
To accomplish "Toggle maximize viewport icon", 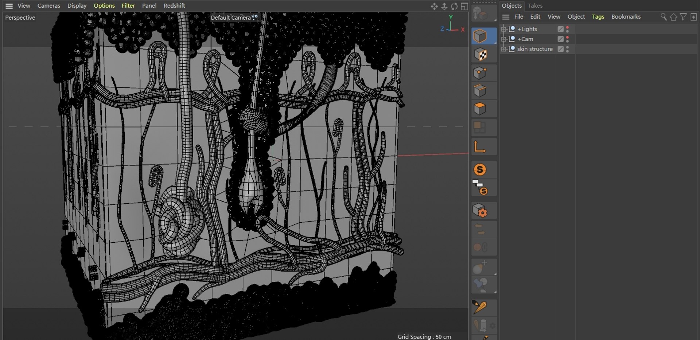I will [x=464, y=6].
